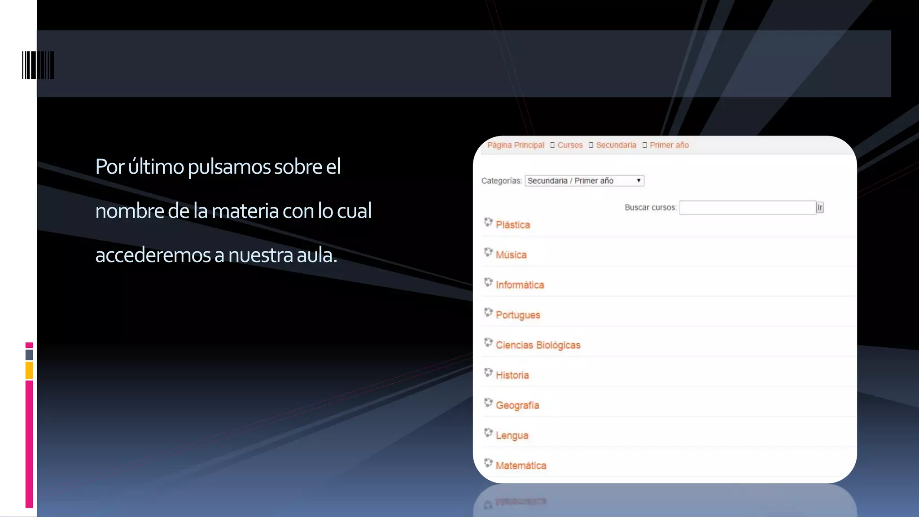
Task: Click the text 'nombre de la materia con lo cual'
Action: point(233,211)
